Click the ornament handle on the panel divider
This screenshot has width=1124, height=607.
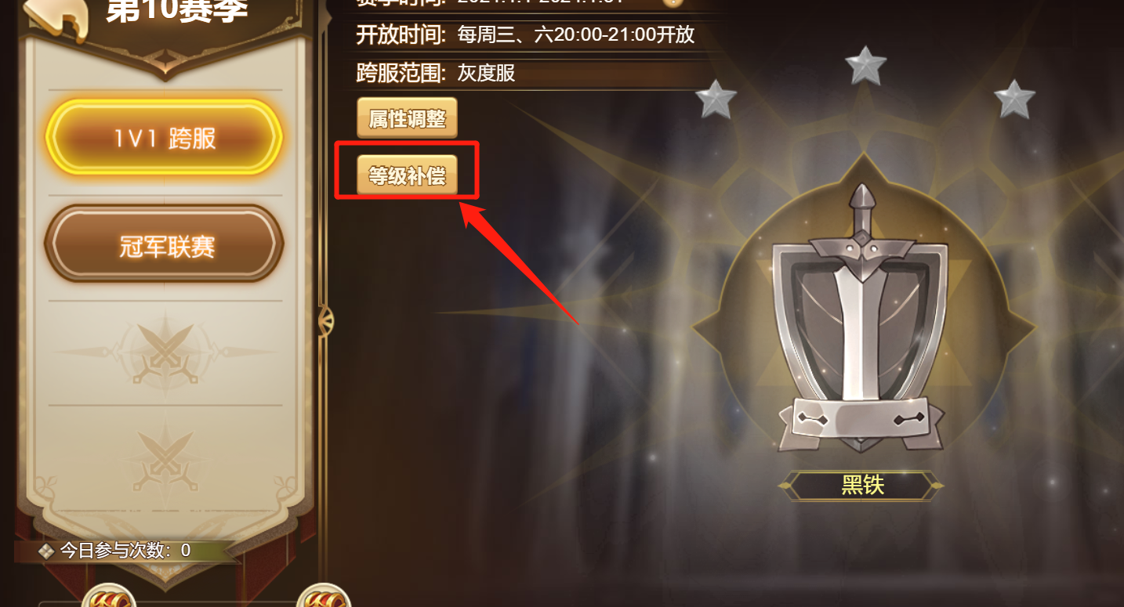326,320
